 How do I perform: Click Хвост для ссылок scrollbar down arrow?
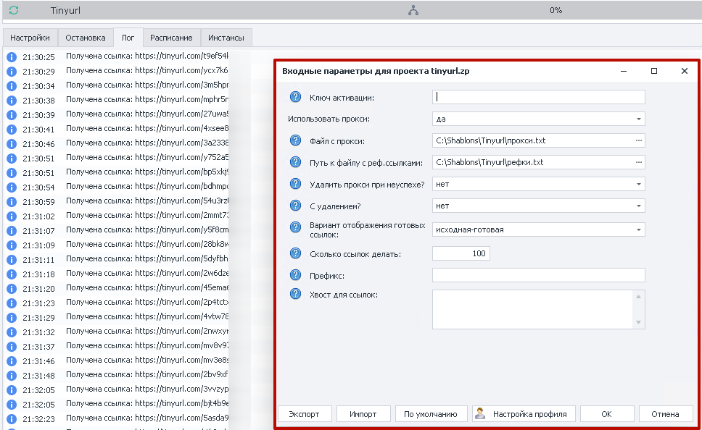pos(639,322)
